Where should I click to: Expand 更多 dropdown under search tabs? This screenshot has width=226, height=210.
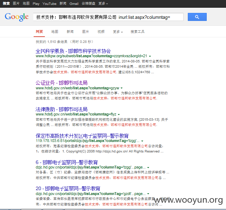(x=118, y=32)
